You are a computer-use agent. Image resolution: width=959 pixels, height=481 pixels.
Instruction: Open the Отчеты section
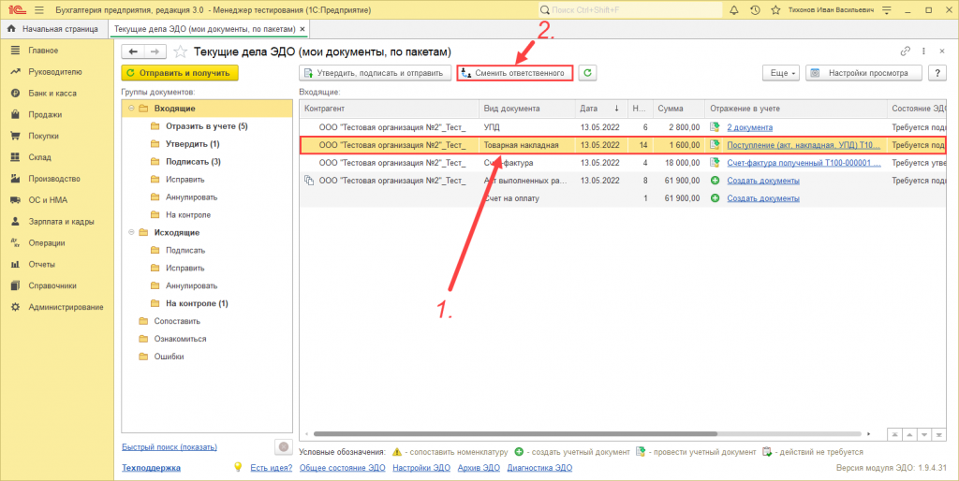pyautogui.click(x=41, y=264)
